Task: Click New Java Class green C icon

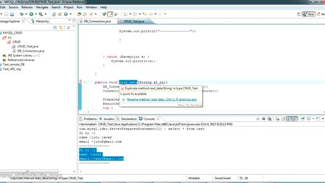Action: 66,14
